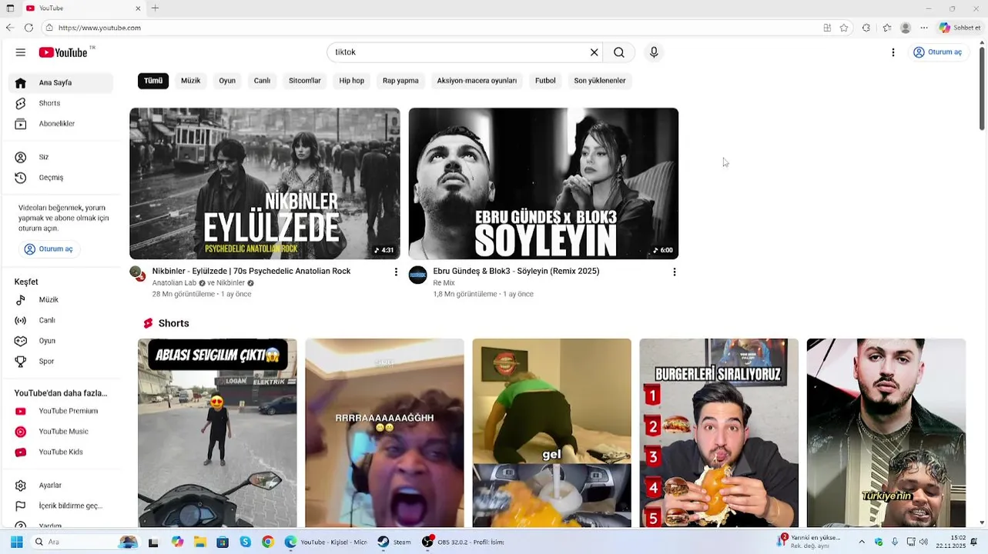
Task: Select the Tümü filter chip
Action: pyautogui.click(x=153, y=81)
